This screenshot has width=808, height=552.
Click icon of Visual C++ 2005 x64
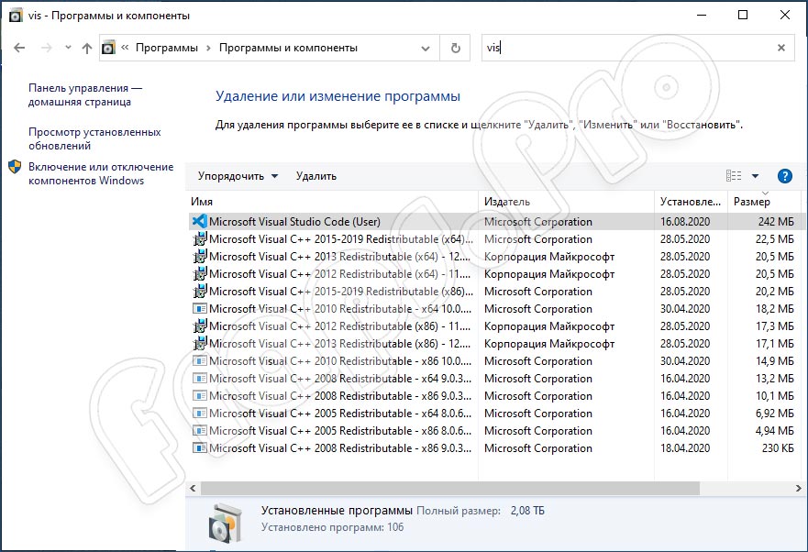199,414
